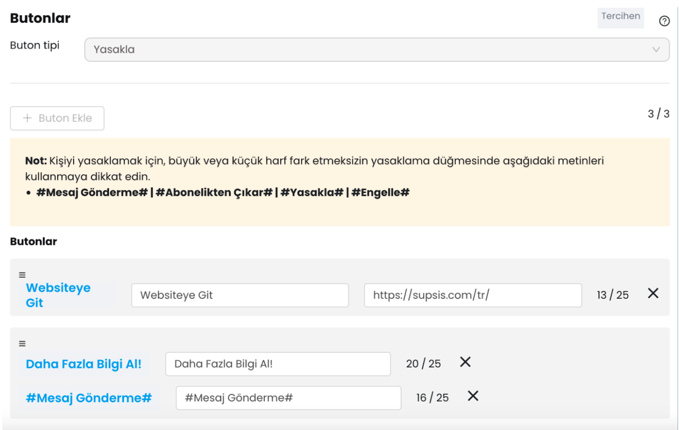Focus the Websiteye Git text field

coord(240,295)
